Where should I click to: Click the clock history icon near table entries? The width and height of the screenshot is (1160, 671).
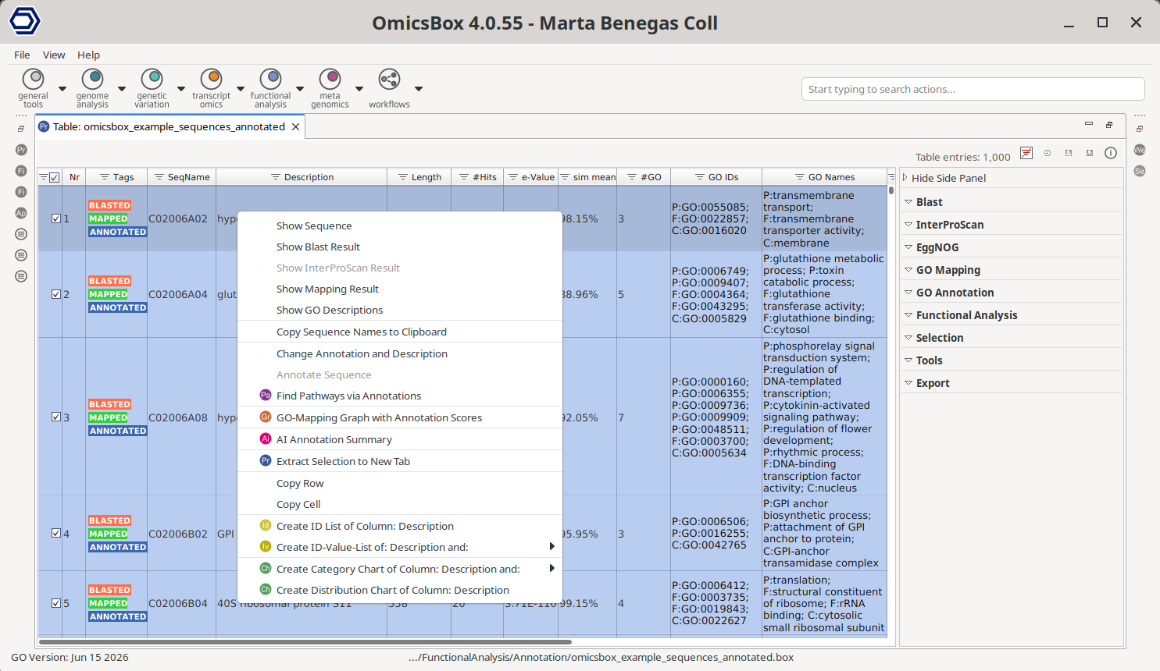[1048, 153]
